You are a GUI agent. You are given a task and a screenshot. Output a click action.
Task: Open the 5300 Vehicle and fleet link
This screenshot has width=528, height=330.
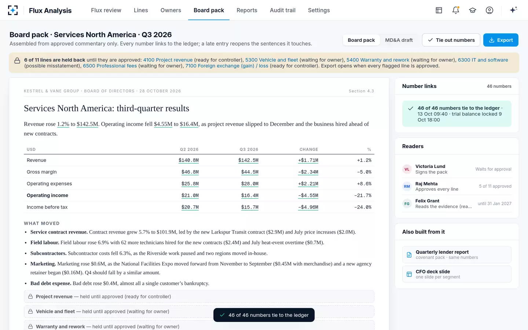click(x=272, y=60)
